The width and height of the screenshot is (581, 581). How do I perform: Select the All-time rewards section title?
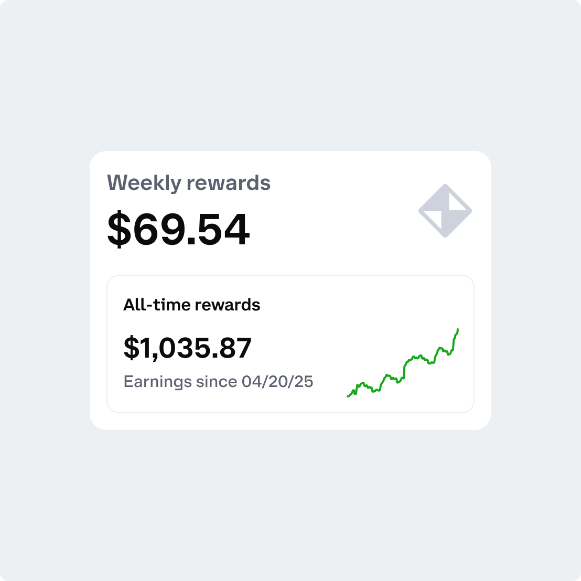(192, 305)
